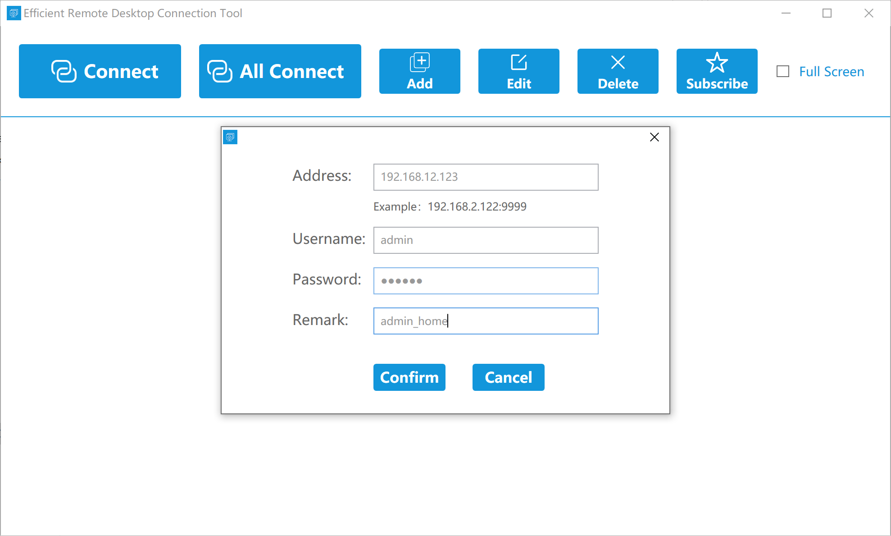
Task: Focus the Address input field
Action: point(486,177)
